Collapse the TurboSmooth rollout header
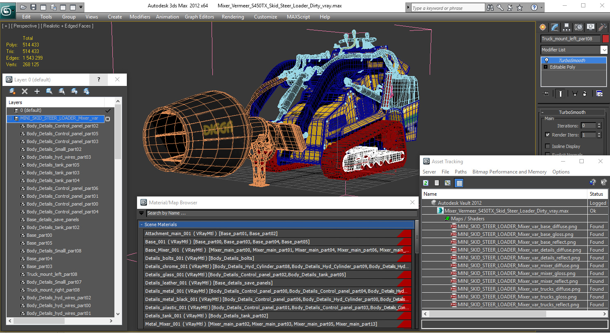 (572, 112)
